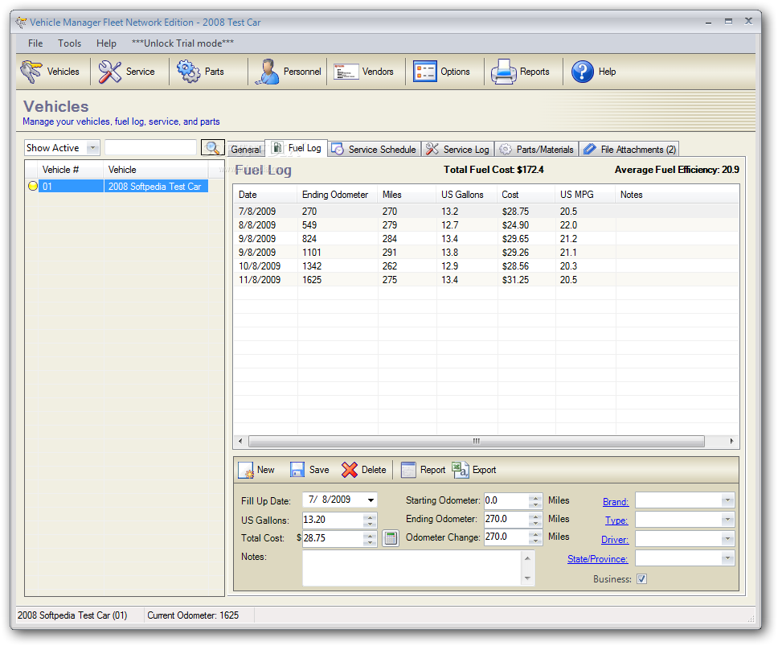The height and width of the screenshot is (646, 778).
Task: Click into the Notes text area
Action: (x=413, y=567)
